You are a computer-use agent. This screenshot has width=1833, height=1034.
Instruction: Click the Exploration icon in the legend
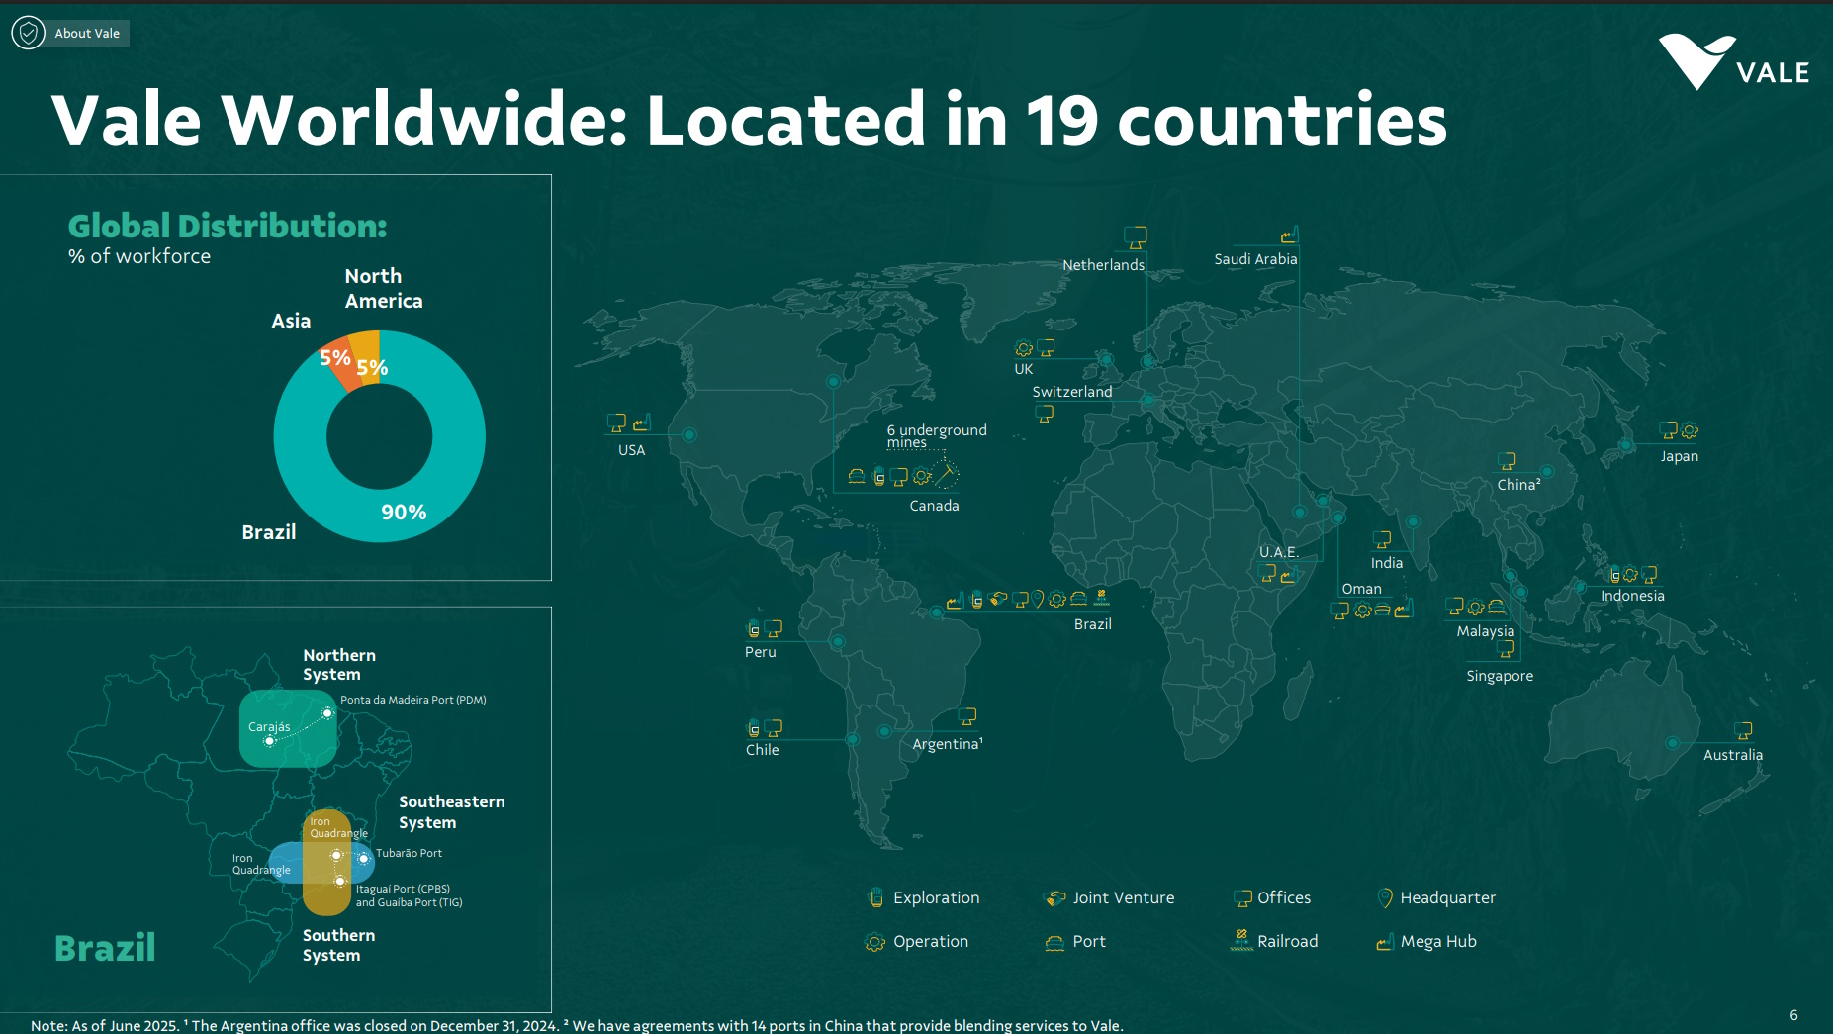875,897
